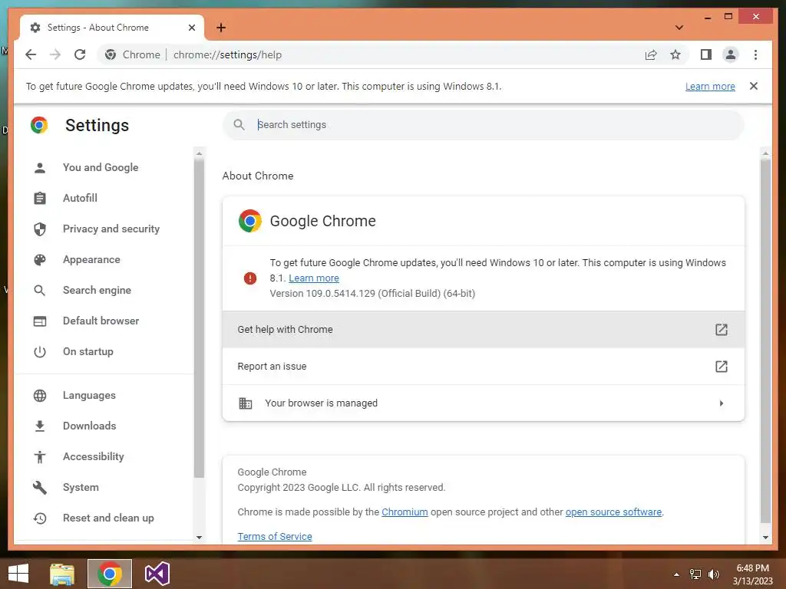The height and width of the screenshot is (589, 786).
Task: Click the Chrome icon in the taskbar
Action: tap(109, 574)
